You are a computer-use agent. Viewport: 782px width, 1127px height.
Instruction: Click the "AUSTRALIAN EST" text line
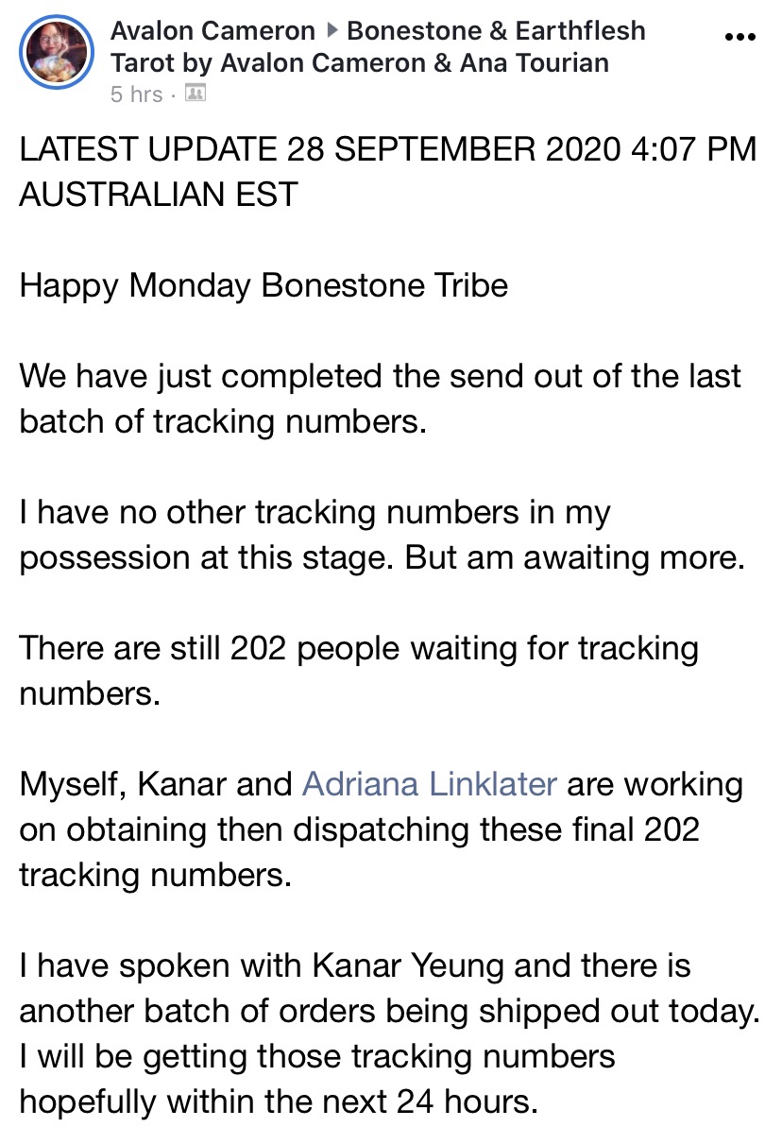point(159,195)
